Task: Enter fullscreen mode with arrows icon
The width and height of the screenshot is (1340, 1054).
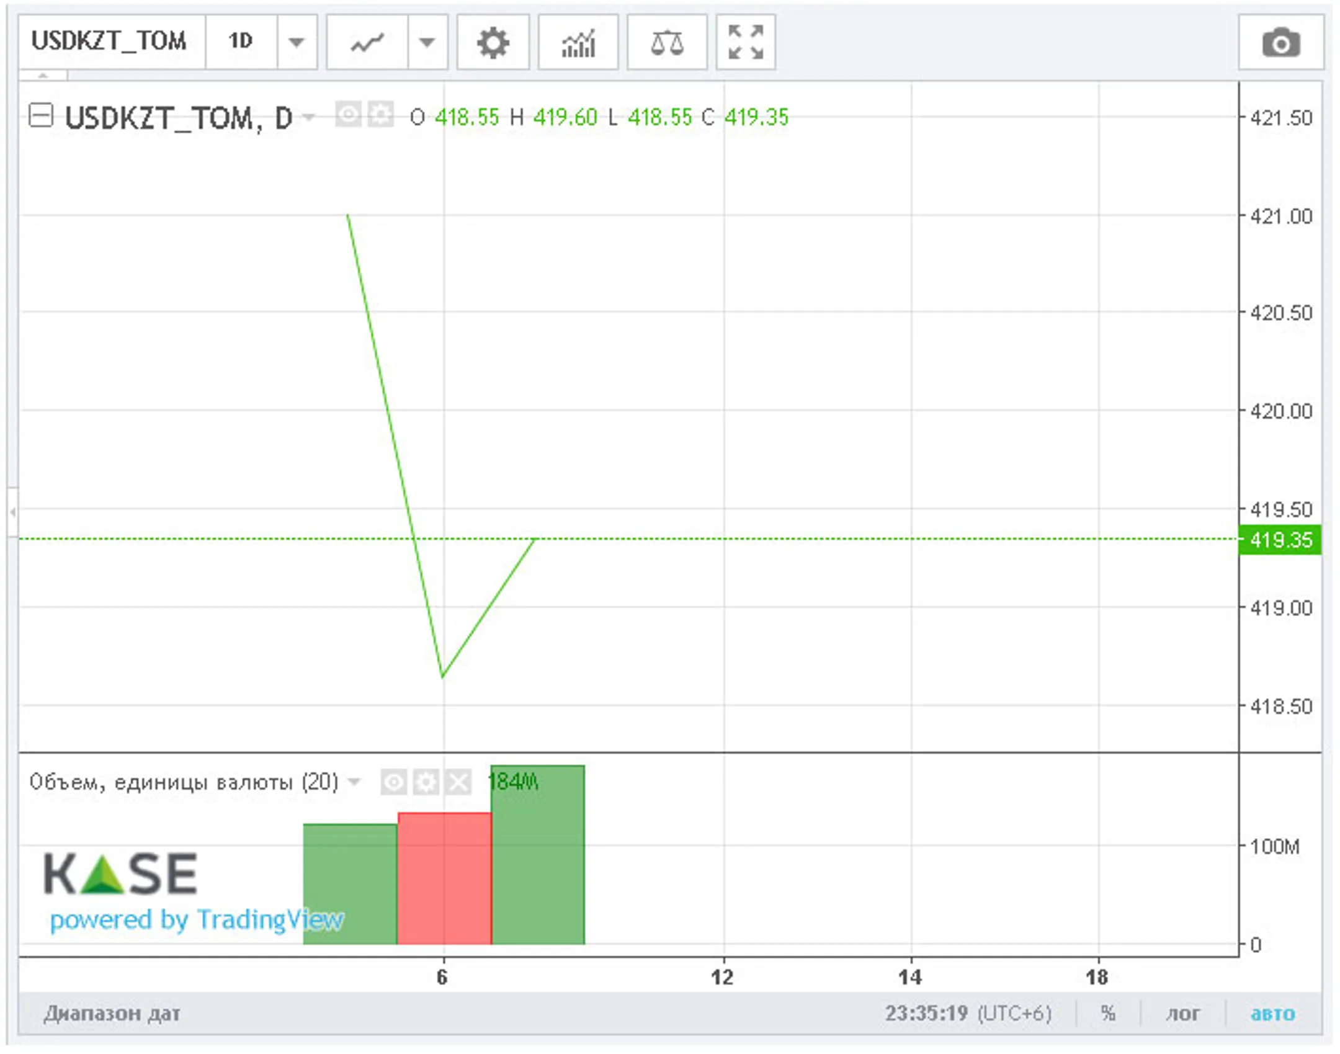Action: [x=745, y=43]
